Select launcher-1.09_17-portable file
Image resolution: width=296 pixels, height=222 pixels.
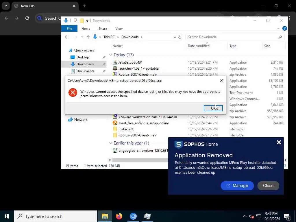(138, 68)
